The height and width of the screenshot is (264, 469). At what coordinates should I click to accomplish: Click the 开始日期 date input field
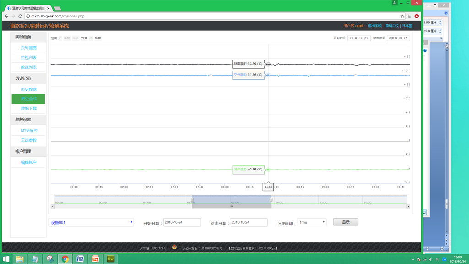[x=182, y=222]
